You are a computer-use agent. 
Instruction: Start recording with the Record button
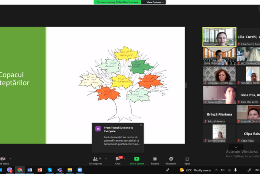coord(155,160)
